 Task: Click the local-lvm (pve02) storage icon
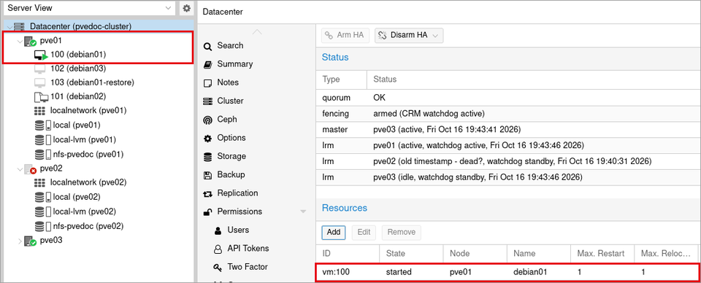coord(42,212)
